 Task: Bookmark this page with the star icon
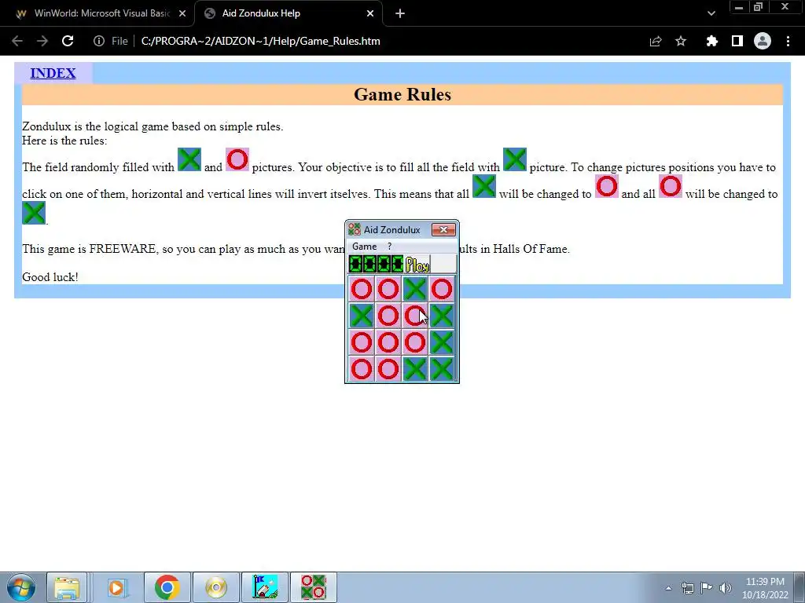[681, 41]
